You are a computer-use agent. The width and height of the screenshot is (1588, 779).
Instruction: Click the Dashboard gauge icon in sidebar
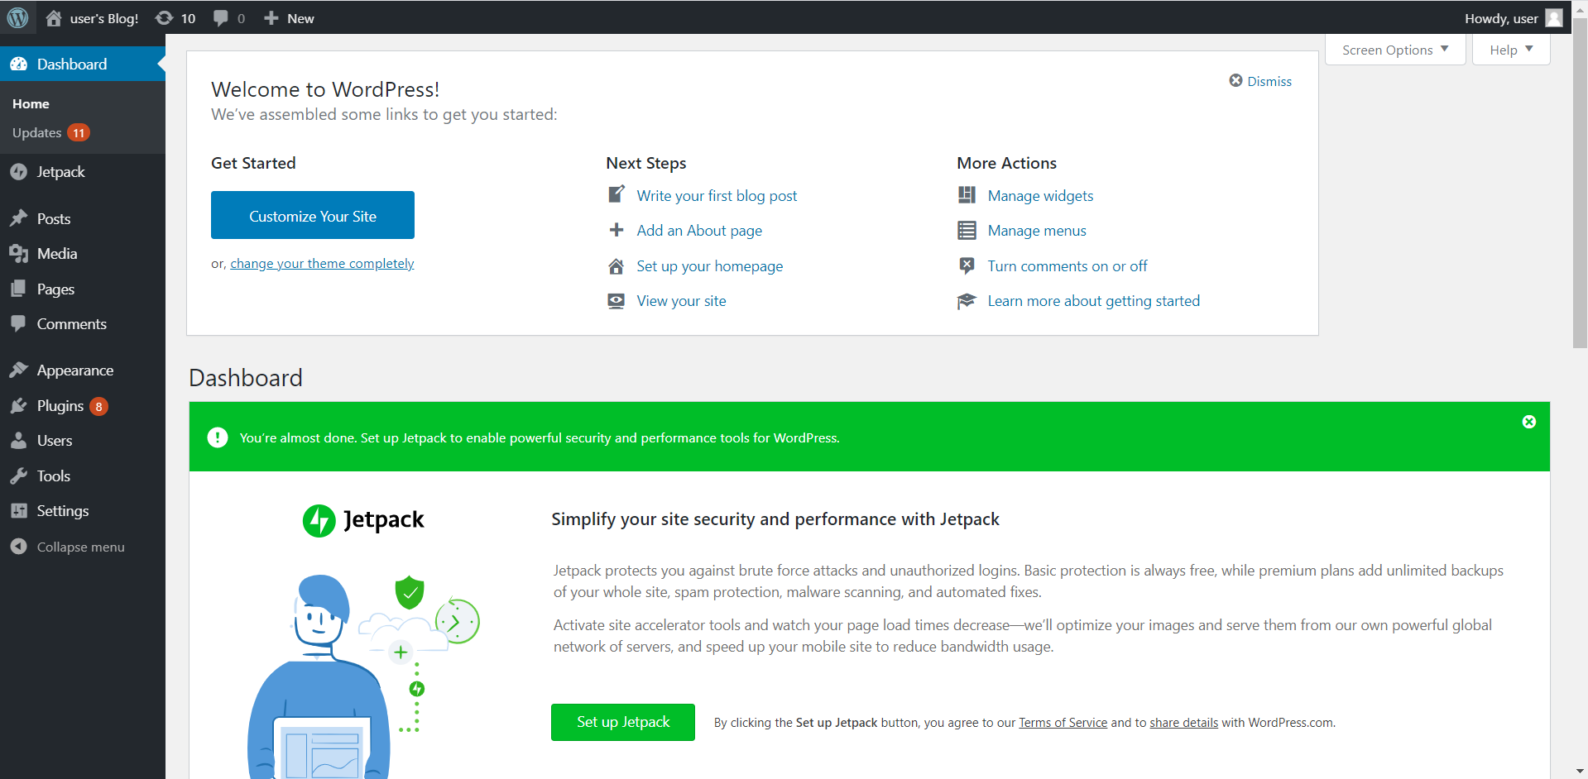click(18, 64)
